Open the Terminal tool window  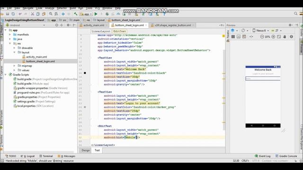click(x=46, y=156)
